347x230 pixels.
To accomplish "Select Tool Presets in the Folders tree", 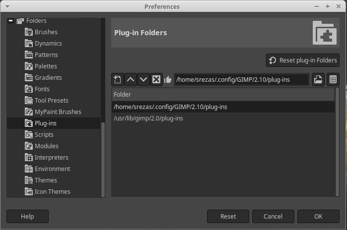I will pyautogui.click(x=52, y=100).
